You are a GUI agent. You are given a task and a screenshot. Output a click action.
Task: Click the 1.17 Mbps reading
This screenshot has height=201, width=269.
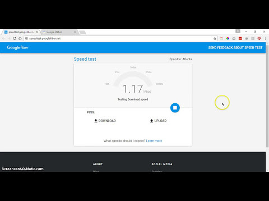click(x=137, y=89)
